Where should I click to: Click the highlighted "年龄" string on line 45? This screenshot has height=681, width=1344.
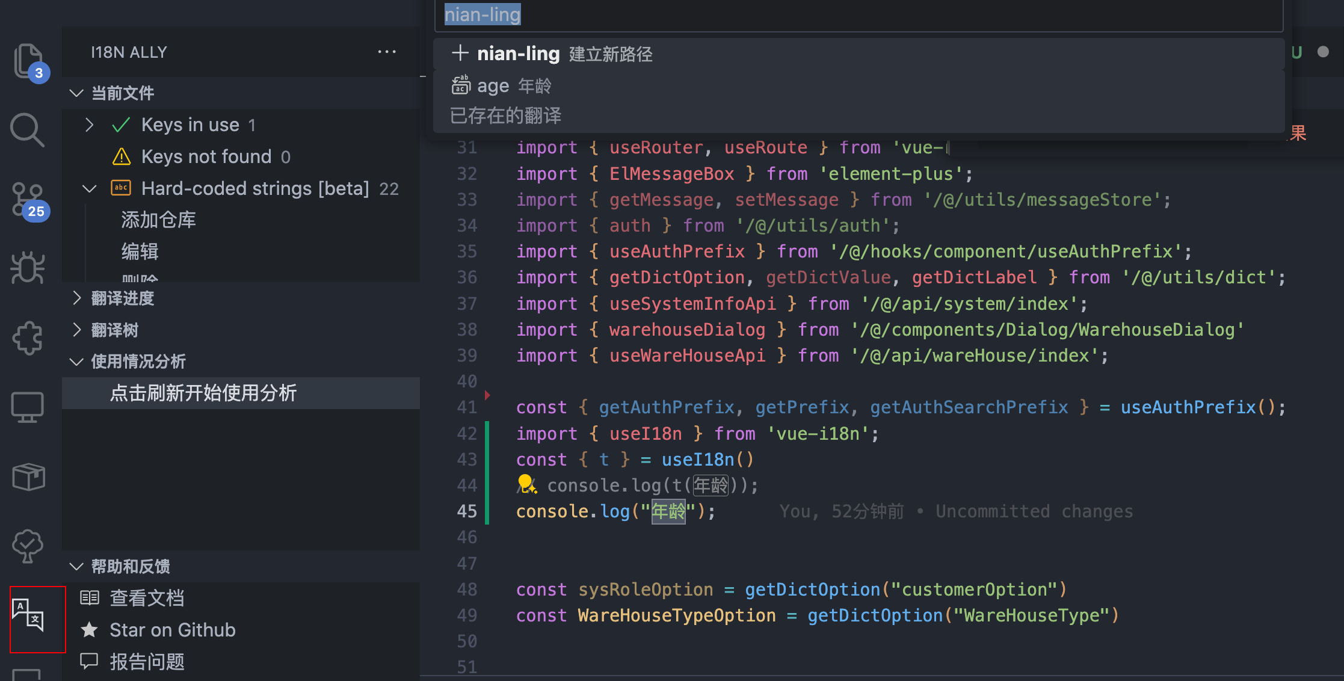668,511
